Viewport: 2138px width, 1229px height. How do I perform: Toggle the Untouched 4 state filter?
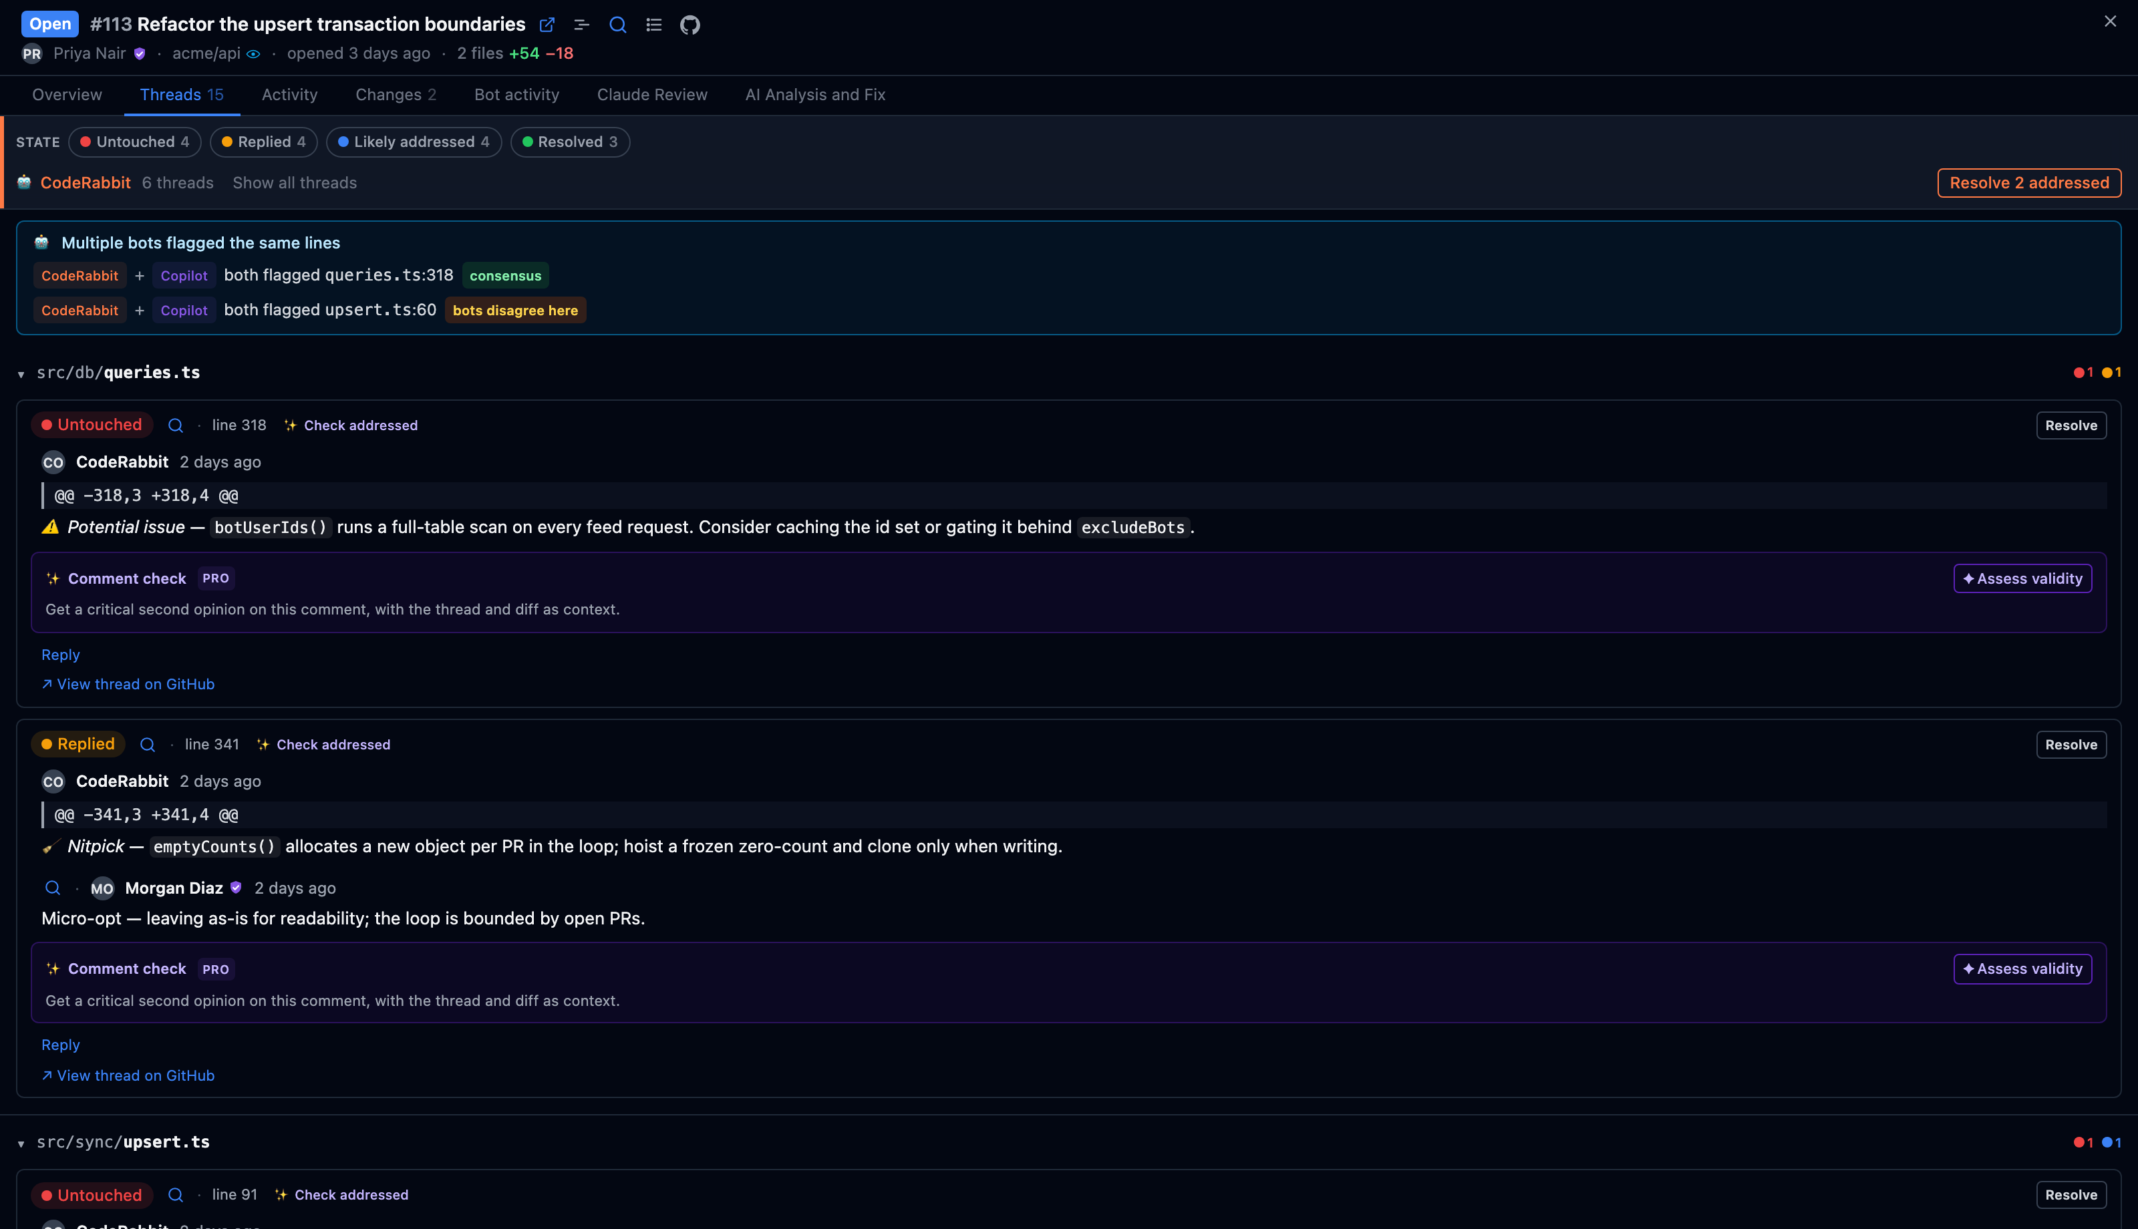pos(135,142)
